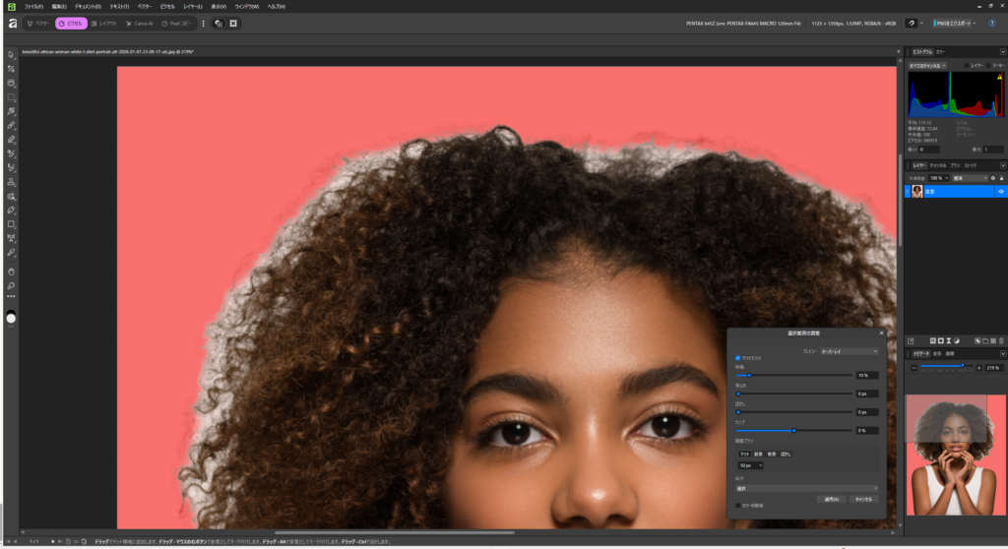
Task: Click the 適用 apply button
Action: (x=832, y=499)
